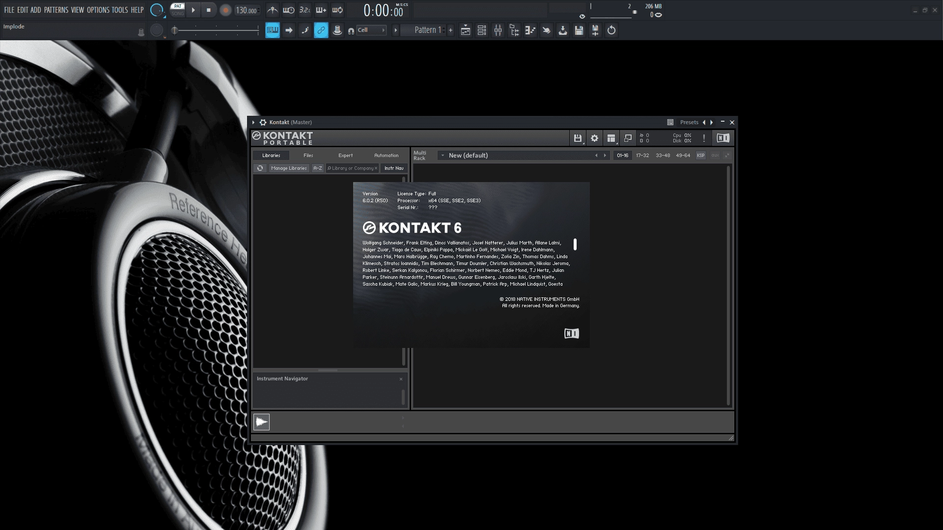Click the Kontakt save/load disk icon
Image resolution: width=943 pixels, height=530 pixels.
pos(578,138)
